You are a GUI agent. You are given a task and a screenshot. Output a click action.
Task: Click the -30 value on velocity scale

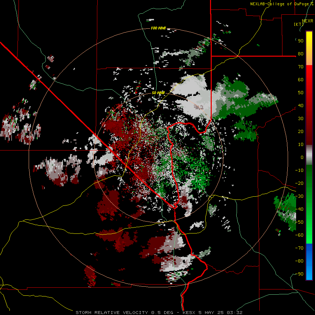click(x=299, y=196)
